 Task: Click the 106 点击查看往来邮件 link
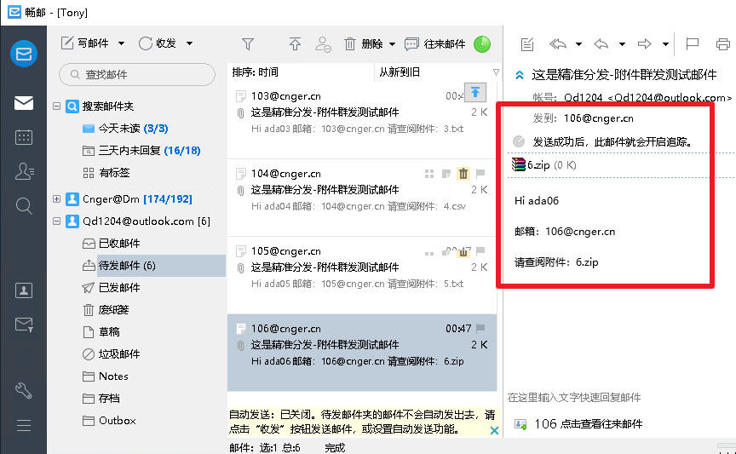[x=588, y=424]
